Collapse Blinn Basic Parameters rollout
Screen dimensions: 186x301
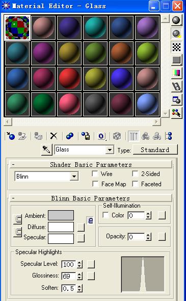(91, 198)
